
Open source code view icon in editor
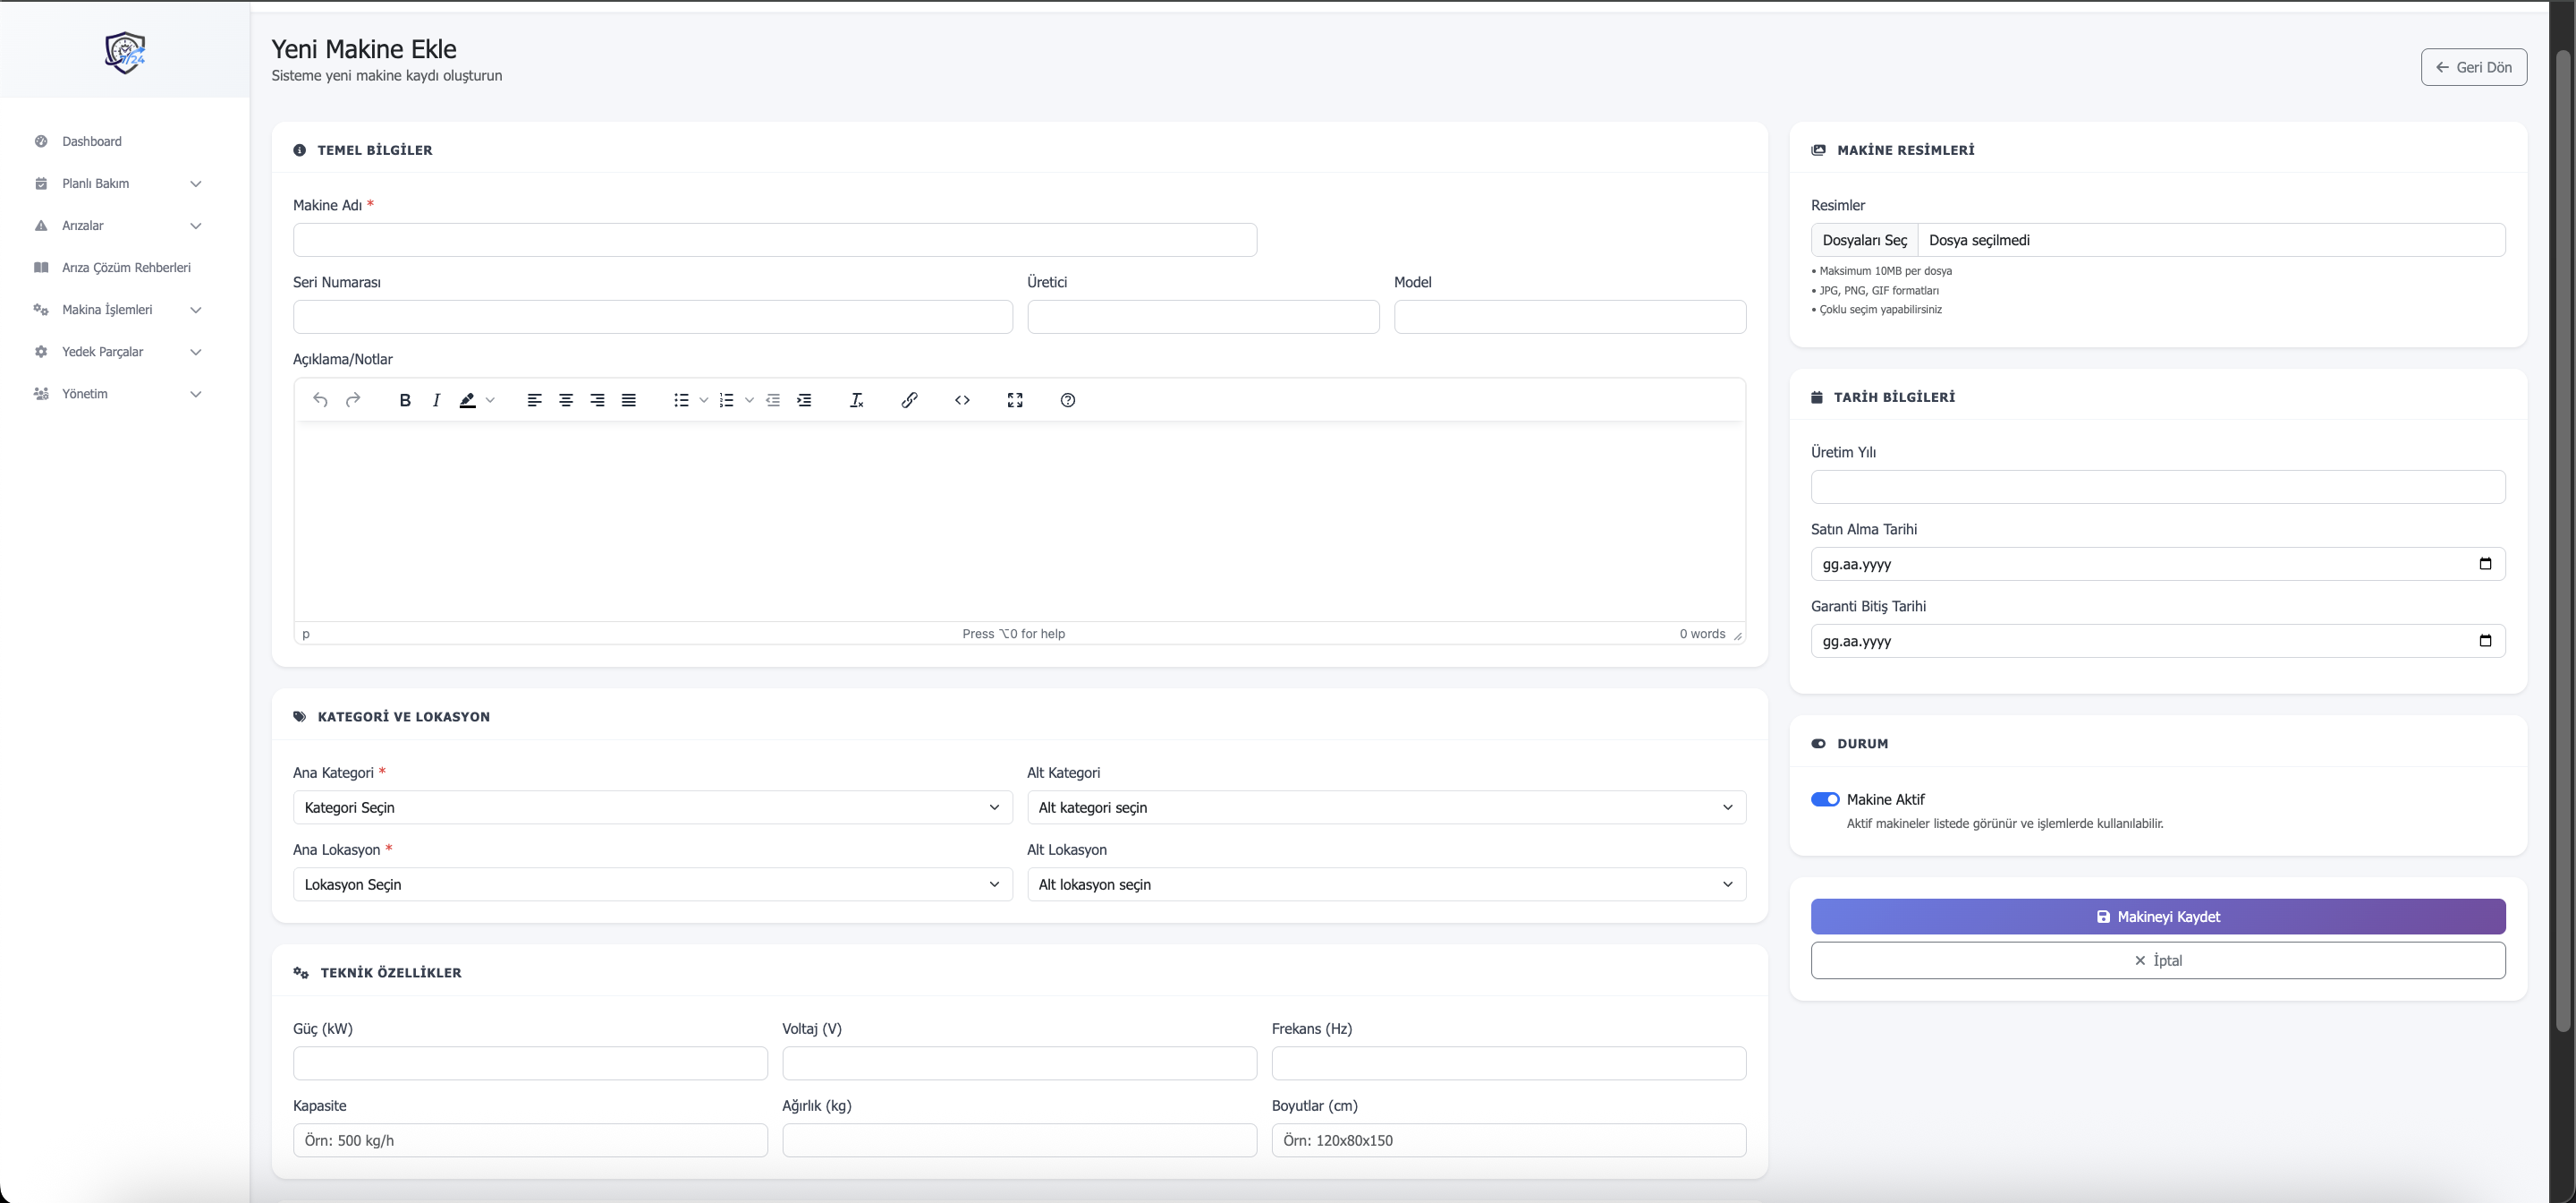tap(962, 400)
